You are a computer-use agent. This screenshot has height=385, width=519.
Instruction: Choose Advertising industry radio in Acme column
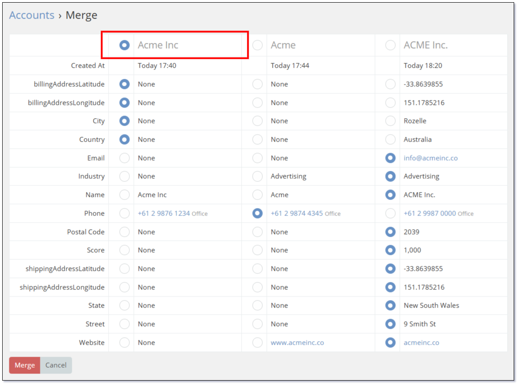tap(258, 176)
